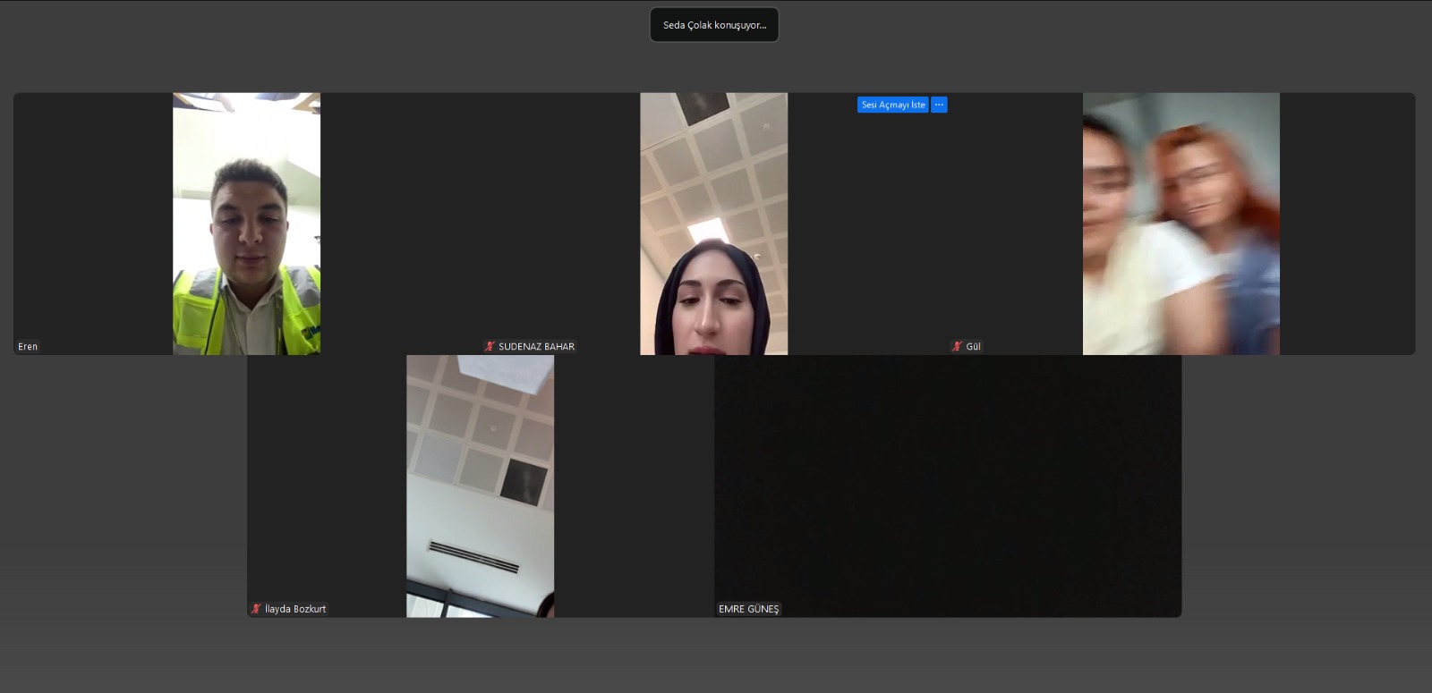Click the EMRE GÜNEŞ name label
Image resolution: width=1432 pixels, height=693 pixels.
(x=748, y=609)
